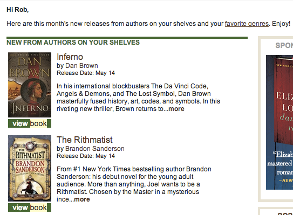Click The Rithmatist book cover thumbnail
This screenshot has width=293, height=215.
30,168
